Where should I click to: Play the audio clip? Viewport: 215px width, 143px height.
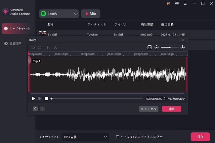[33, 99]
